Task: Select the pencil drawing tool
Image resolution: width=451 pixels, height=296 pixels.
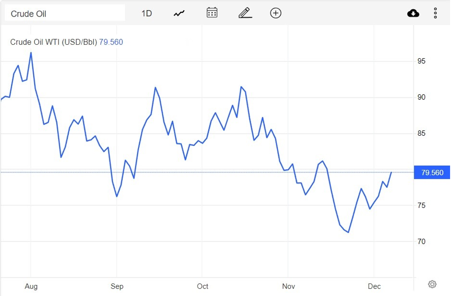Action: tap(245, 13)
